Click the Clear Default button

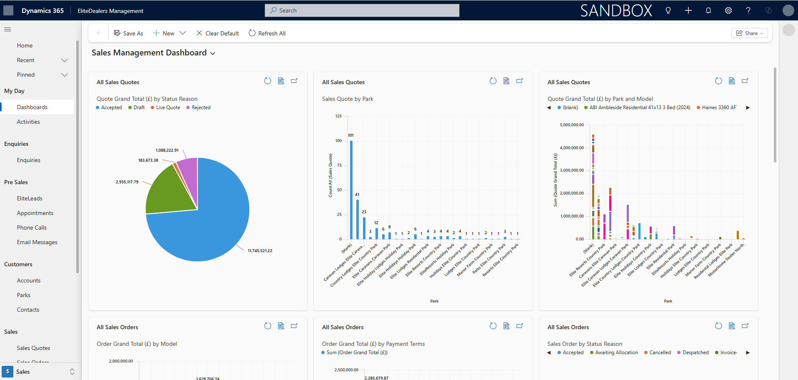coord(218,33)
